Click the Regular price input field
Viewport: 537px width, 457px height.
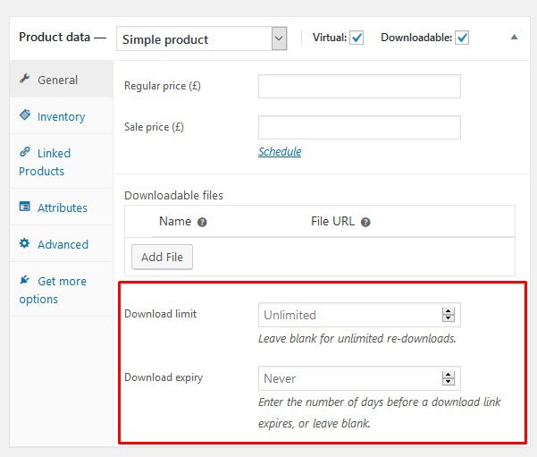click(359, 87)
